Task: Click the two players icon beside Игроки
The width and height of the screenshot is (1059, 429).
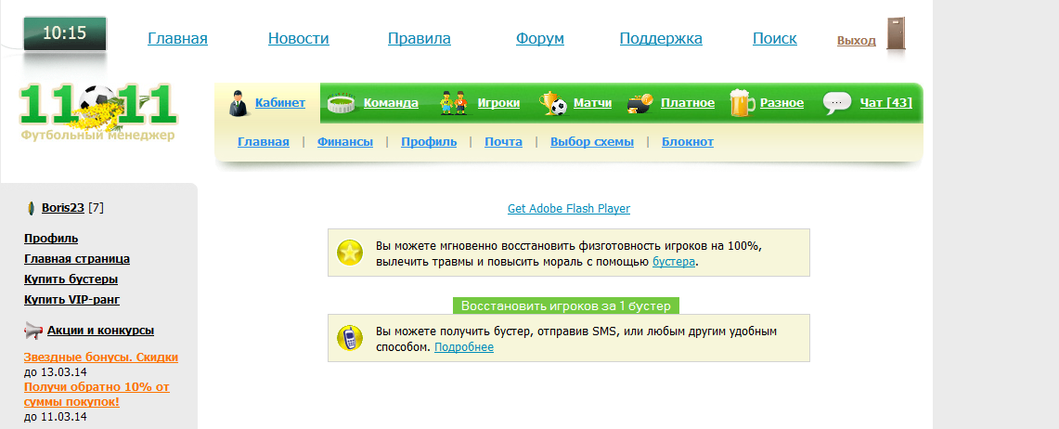Action: click(x=454, y=102)
